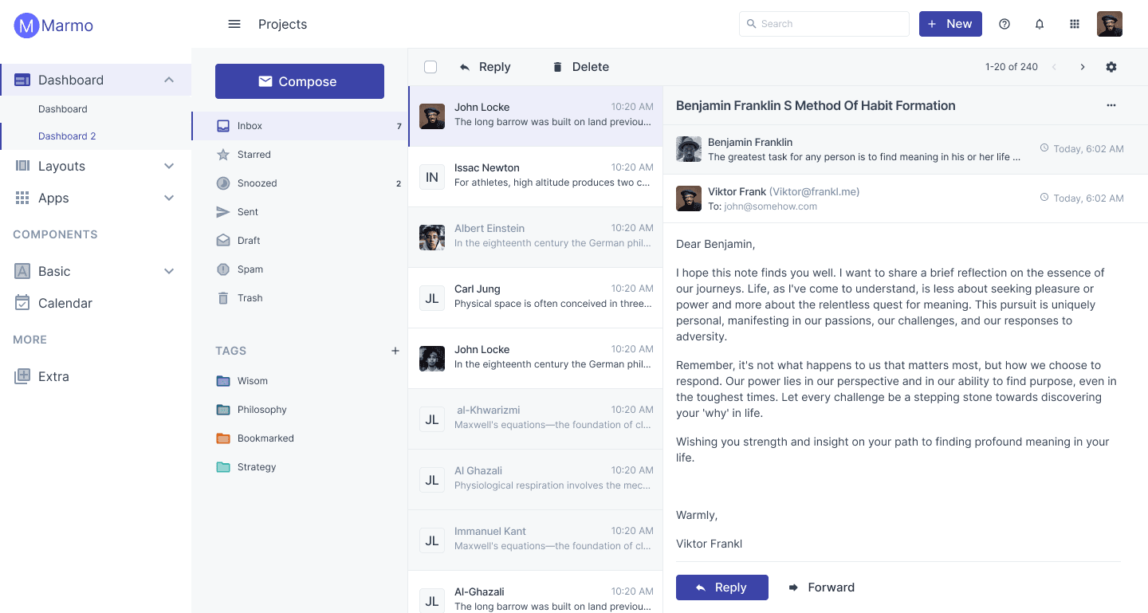Select the Wisom tag folder
This screenshot has height=613, width=1148.
click(299, 381)
